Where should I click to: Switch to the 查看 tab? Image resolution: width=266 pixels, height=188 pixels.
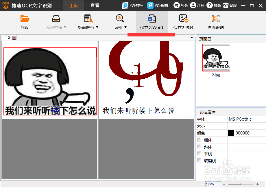tap(95, 5)
